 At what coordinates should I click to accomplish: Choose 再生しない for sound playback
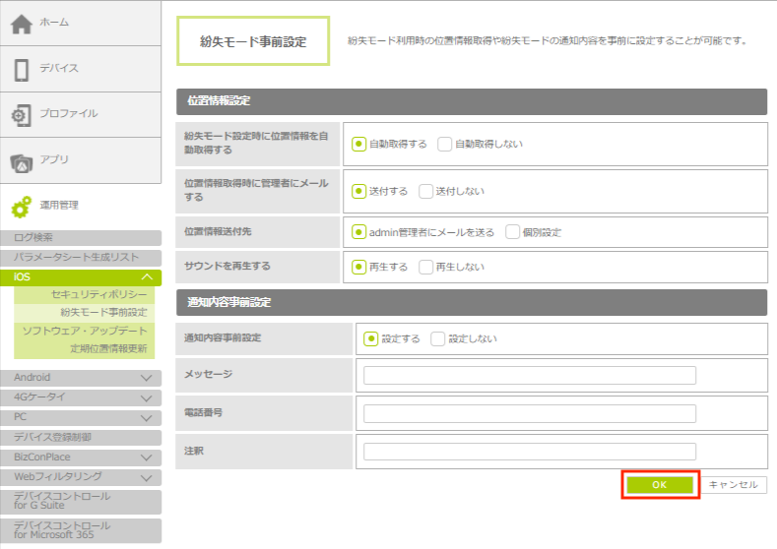pyautogui.click(x=426, y=267)
